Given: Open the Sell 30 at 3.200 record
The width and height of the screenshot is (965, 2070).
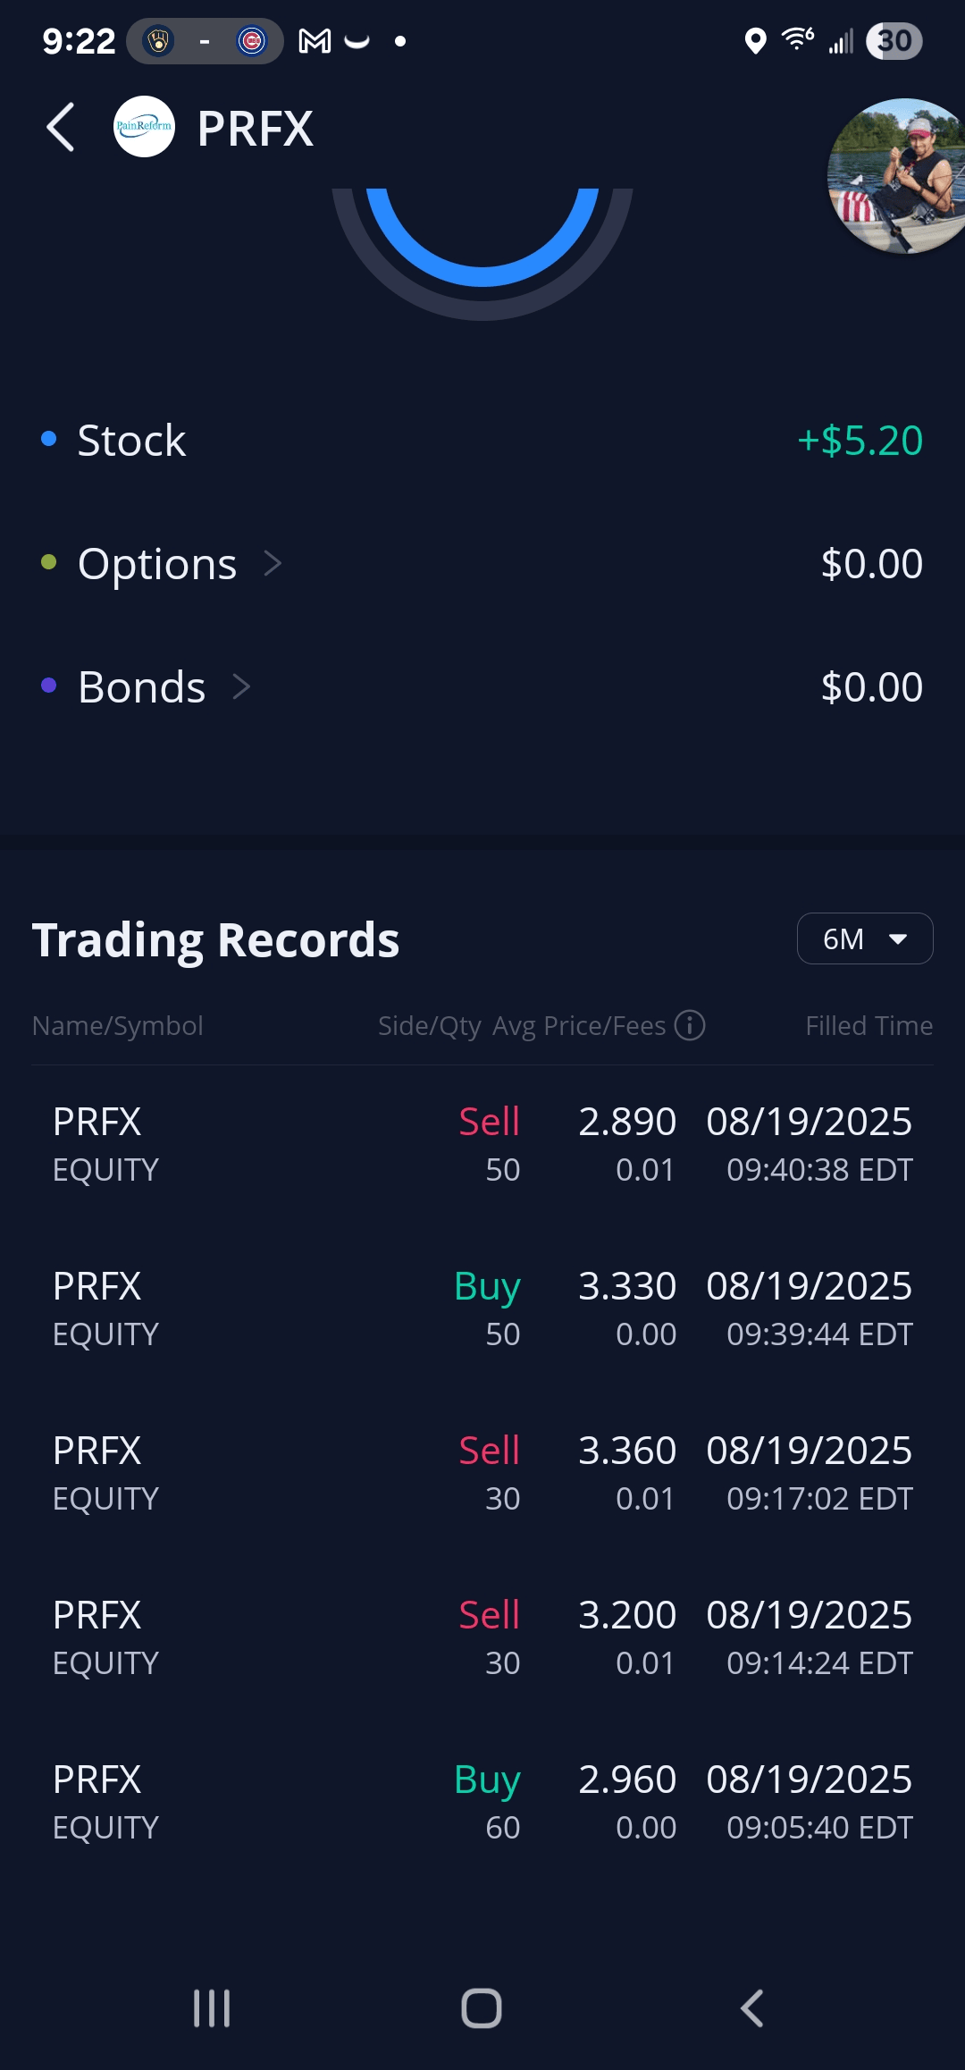Looking at the screenshot, I should click(482, 1638).
